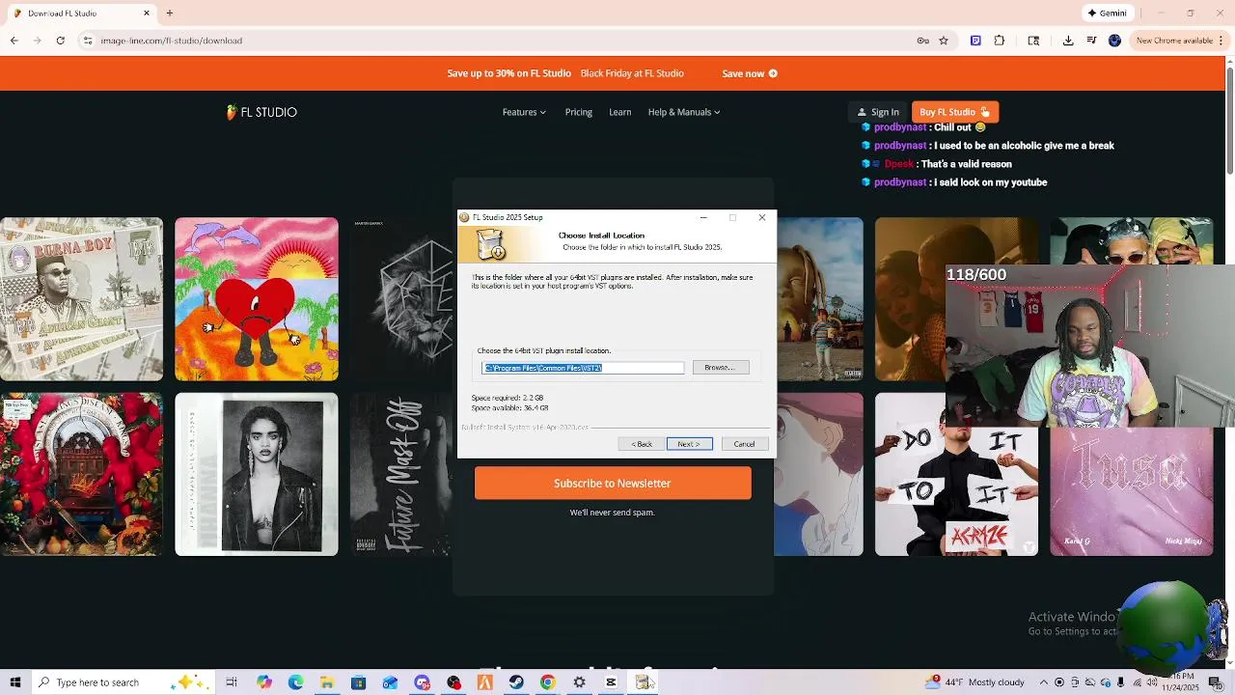The image size is (1235, 695).
Task: Open the Future Mask Off cover
Action: 399,474
